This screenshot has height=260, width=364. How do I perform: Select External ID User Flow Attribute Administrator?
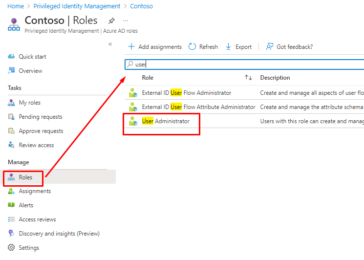click(198, 107)
